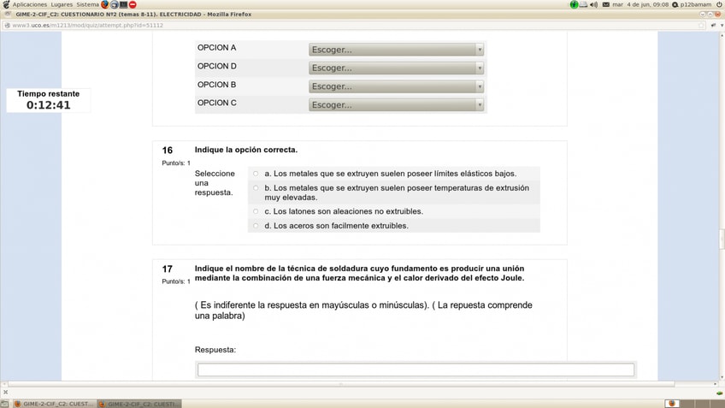Click the power button icon top right
The height and width of the screenshot is (408, 725).
[x=719, y=4]
